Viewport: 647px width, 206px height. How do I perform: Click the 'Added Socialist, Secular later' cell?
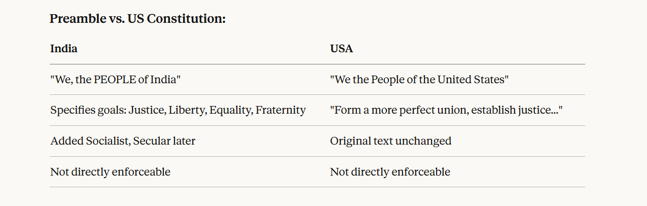pyautogui.click(x=123, y=141)
